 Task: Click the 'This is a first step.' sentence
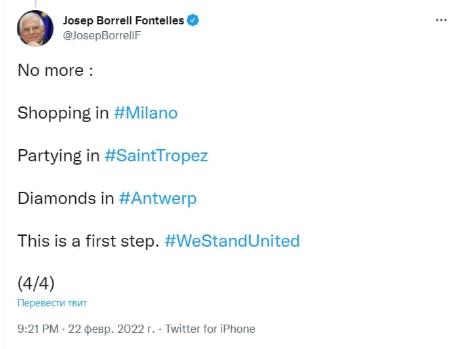pos(88,241)
